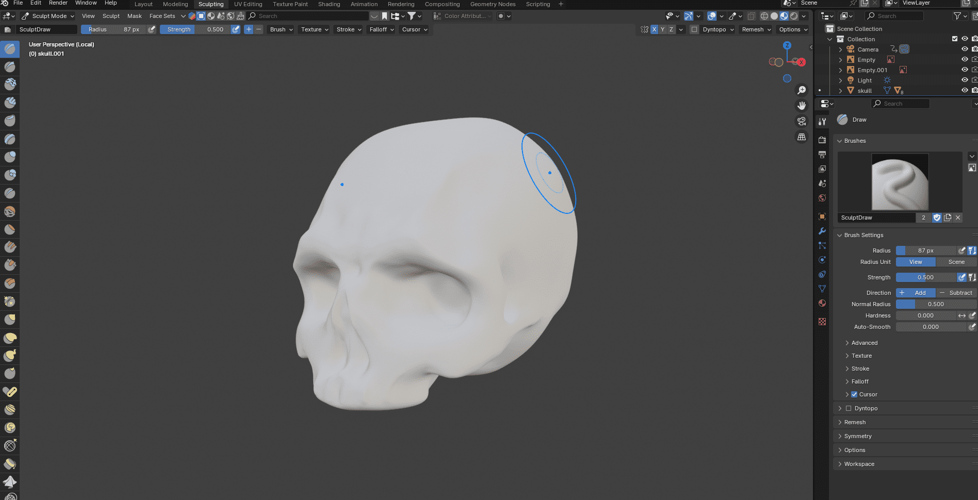This screenshot has height=500, width=978.
Task: Uncheck the Cursor checkbox in Brush Settings
Action: (x=853, y=394)
